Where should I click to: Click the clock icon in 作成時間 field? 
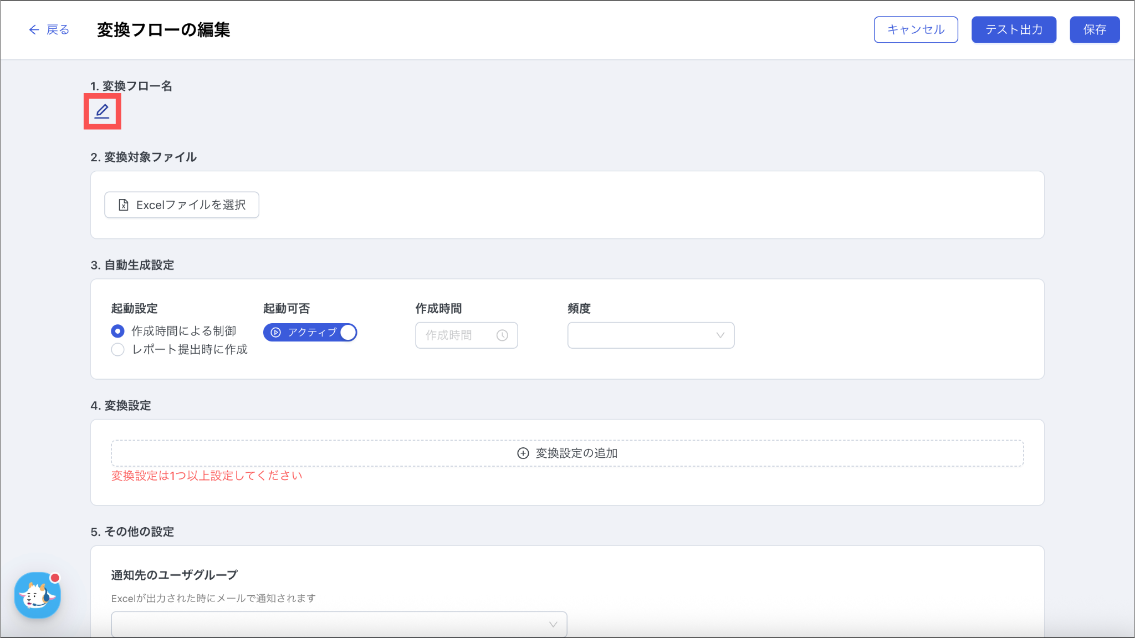point(502,335)
